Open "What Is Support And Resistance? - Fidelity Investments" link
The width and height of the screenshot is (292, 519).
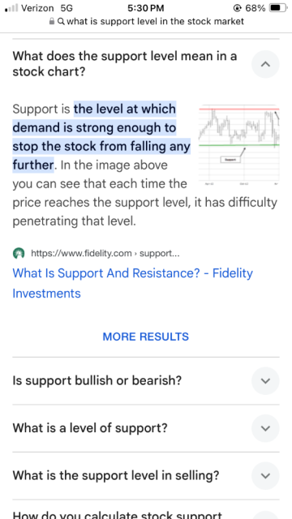pyautogui.click(x=132, y=283)
